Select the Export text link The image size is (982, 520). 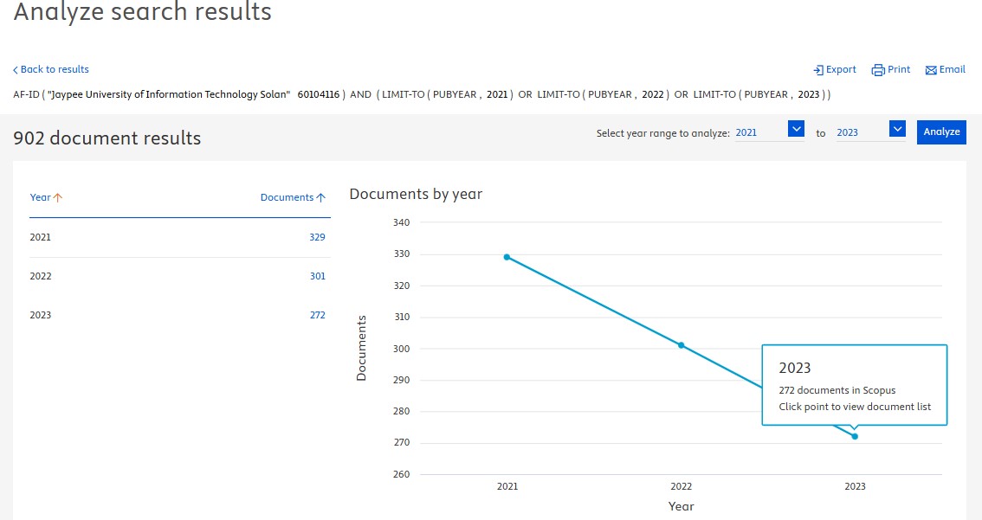coord(841,69)
